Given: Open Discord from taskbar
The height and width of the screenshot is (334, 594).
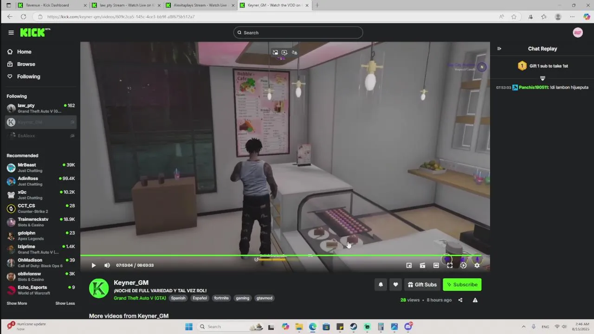Looking at the screenshot, I should [x=408, y=327].
